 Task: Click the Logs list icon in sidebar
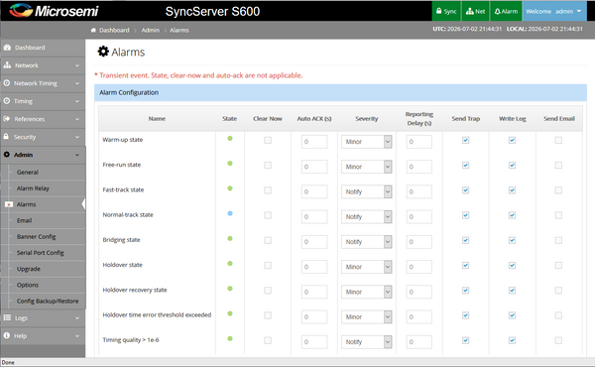tap(7, 317)
